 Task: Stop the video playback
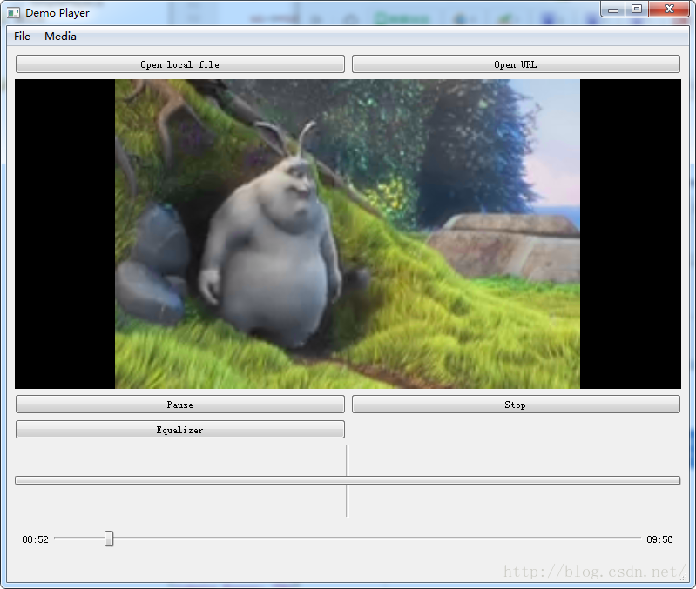point(516,405)
